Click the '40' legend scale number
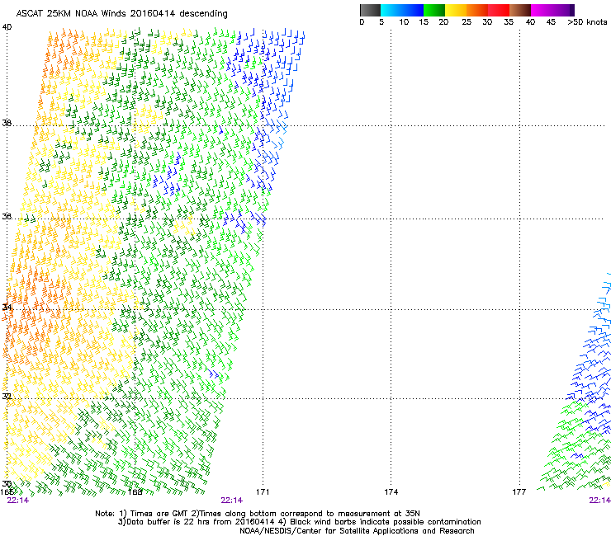Image resolution: width=611 pixels, height=536 pixels. click(530, 22)
